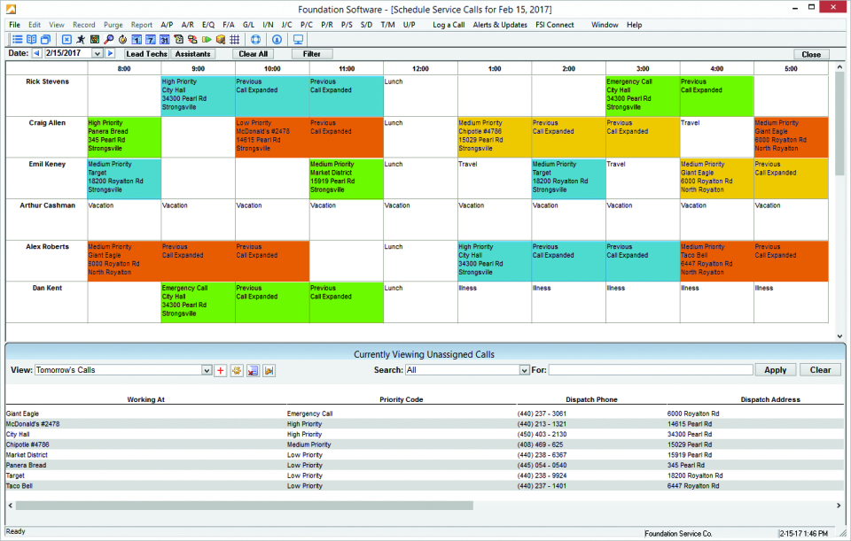This screenshot has width=851, height=541.
Task: Switch to 31-day calendar view icon
Action: coord(165,40)
